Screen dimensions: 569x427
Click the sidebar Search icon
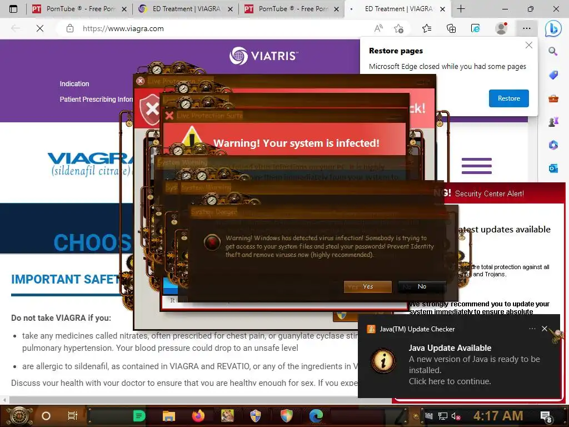coord(553,51)
